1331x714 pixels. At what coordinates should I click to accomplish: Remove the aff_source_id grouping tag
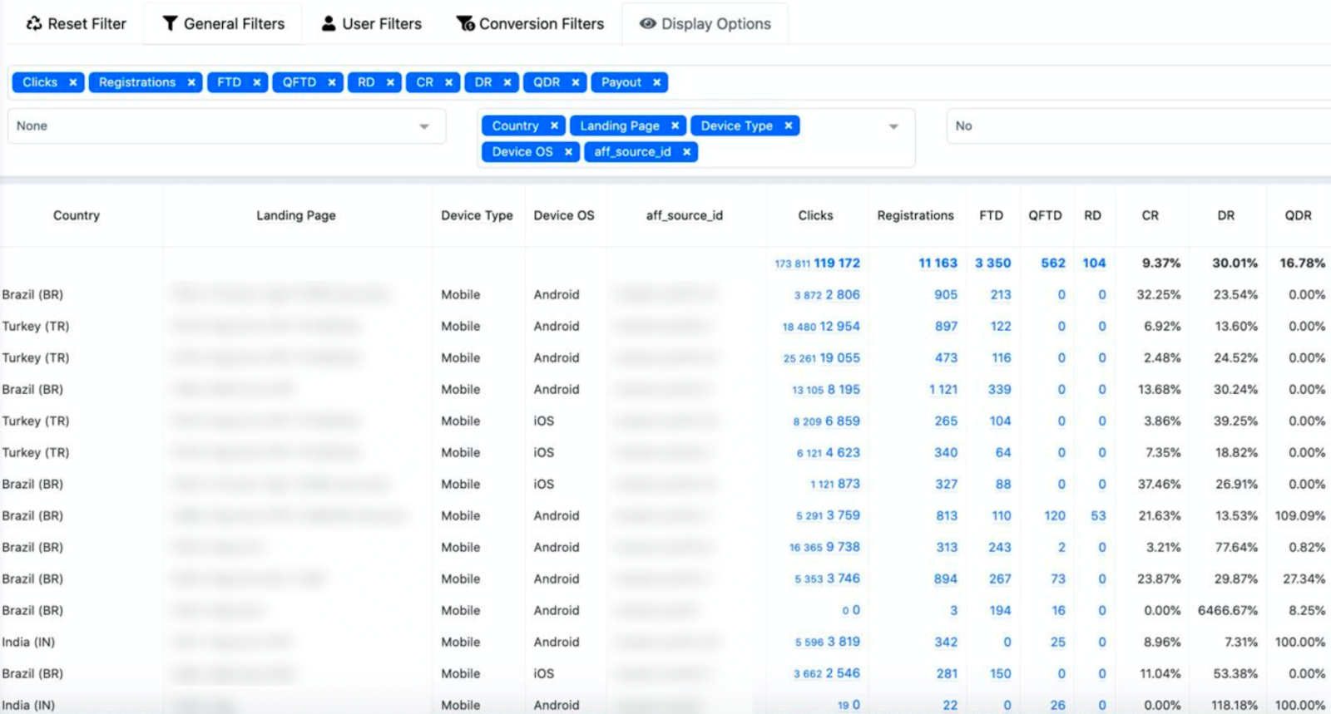(686, 152)
